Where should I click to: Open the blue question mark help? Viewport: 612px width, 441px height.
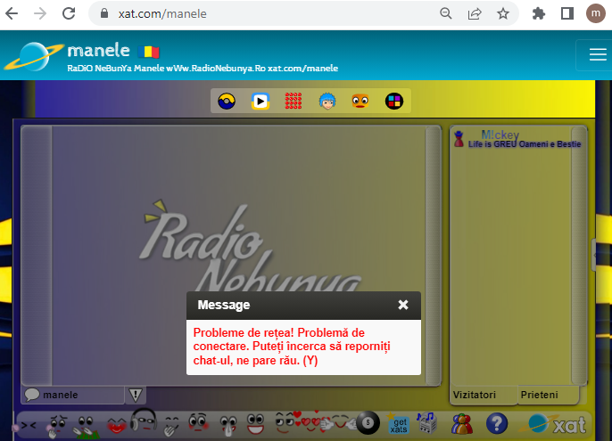pyautogui.click(x=496, y=423)
